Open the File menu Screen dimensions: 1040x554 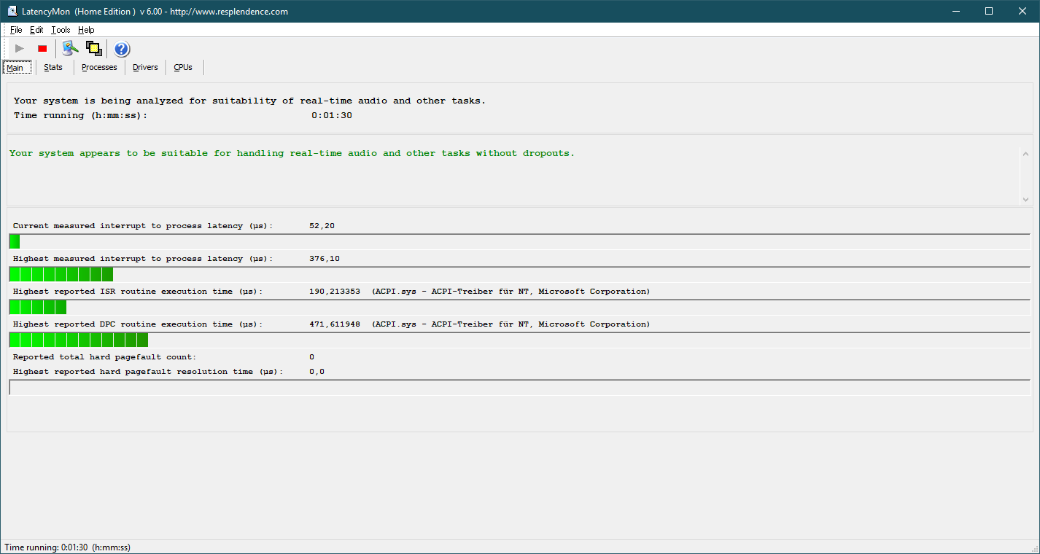[x=16, y=30]
